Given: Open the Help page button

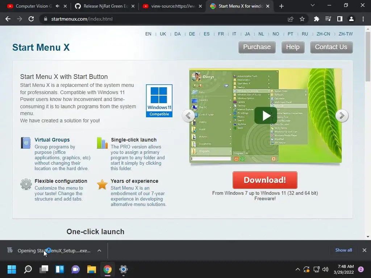Looking at the screenshot, I should (293, 47).
